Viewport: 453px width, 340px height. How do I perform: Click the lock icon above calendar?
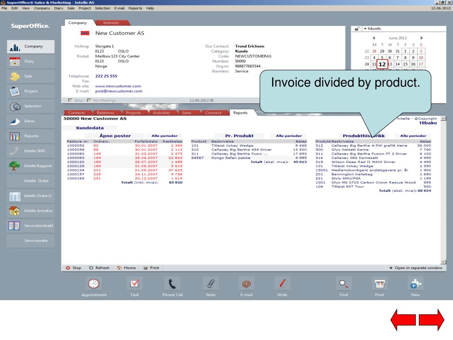click(x=357, y=29)
